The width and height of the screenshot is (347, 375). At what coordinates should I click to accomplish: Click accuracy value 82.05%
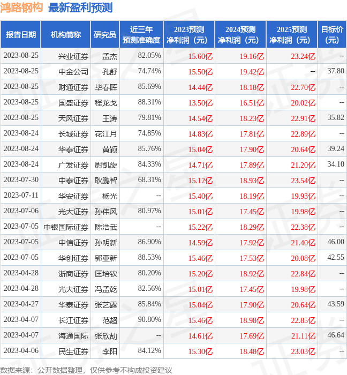point(149,56)
